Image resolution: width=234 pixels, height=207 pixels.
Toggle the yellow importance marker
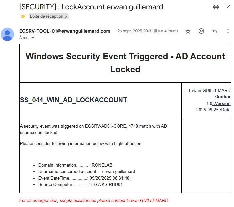pos(23,16)
